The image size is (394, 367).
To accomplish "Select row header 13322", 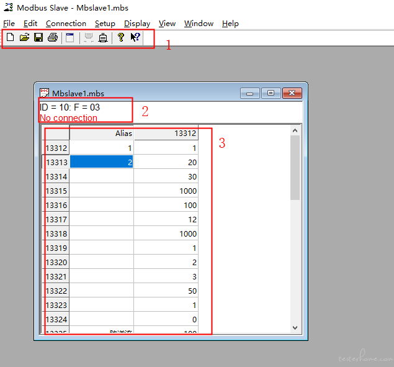I will tap(56, 291).
